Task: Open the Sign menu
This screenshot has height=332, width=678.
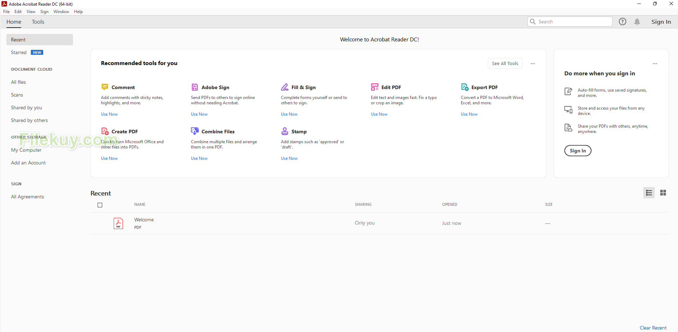Action: [44, 12]
